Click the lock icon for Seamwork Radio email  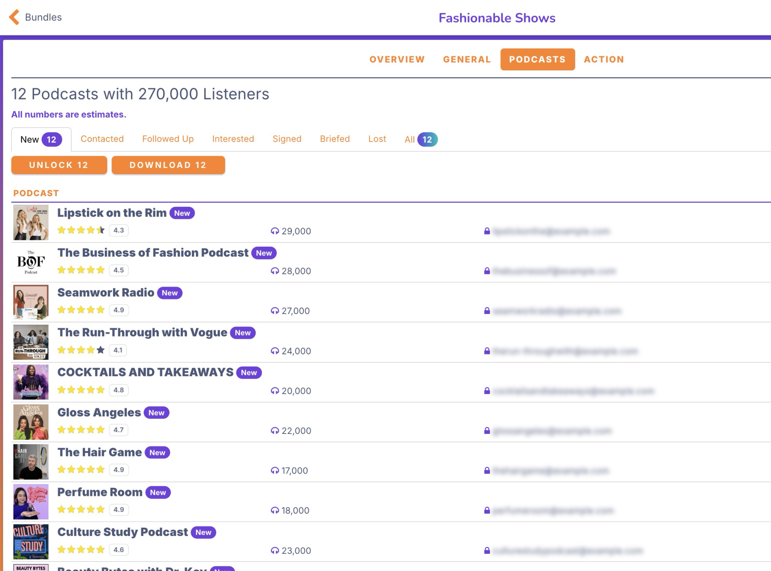pyautogui.click(x=487, y=311)
